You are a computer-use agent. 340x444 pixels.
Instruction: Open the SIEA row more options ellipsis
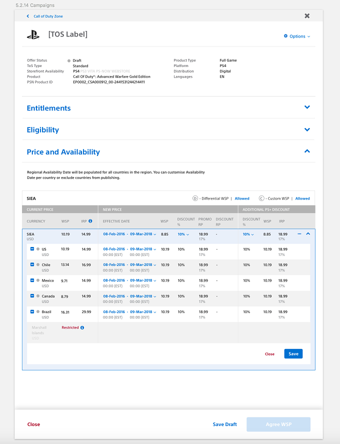tap(299, 234)
